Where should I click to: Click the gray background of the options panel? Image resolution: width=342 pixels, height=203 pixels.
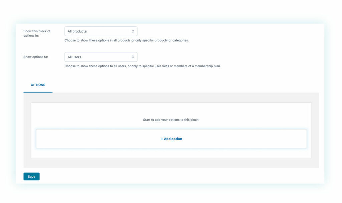point(171,163)
